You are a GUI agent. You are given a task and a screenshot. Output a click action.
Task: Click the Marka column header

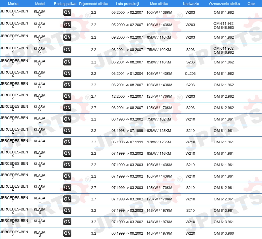pos(13,4)
